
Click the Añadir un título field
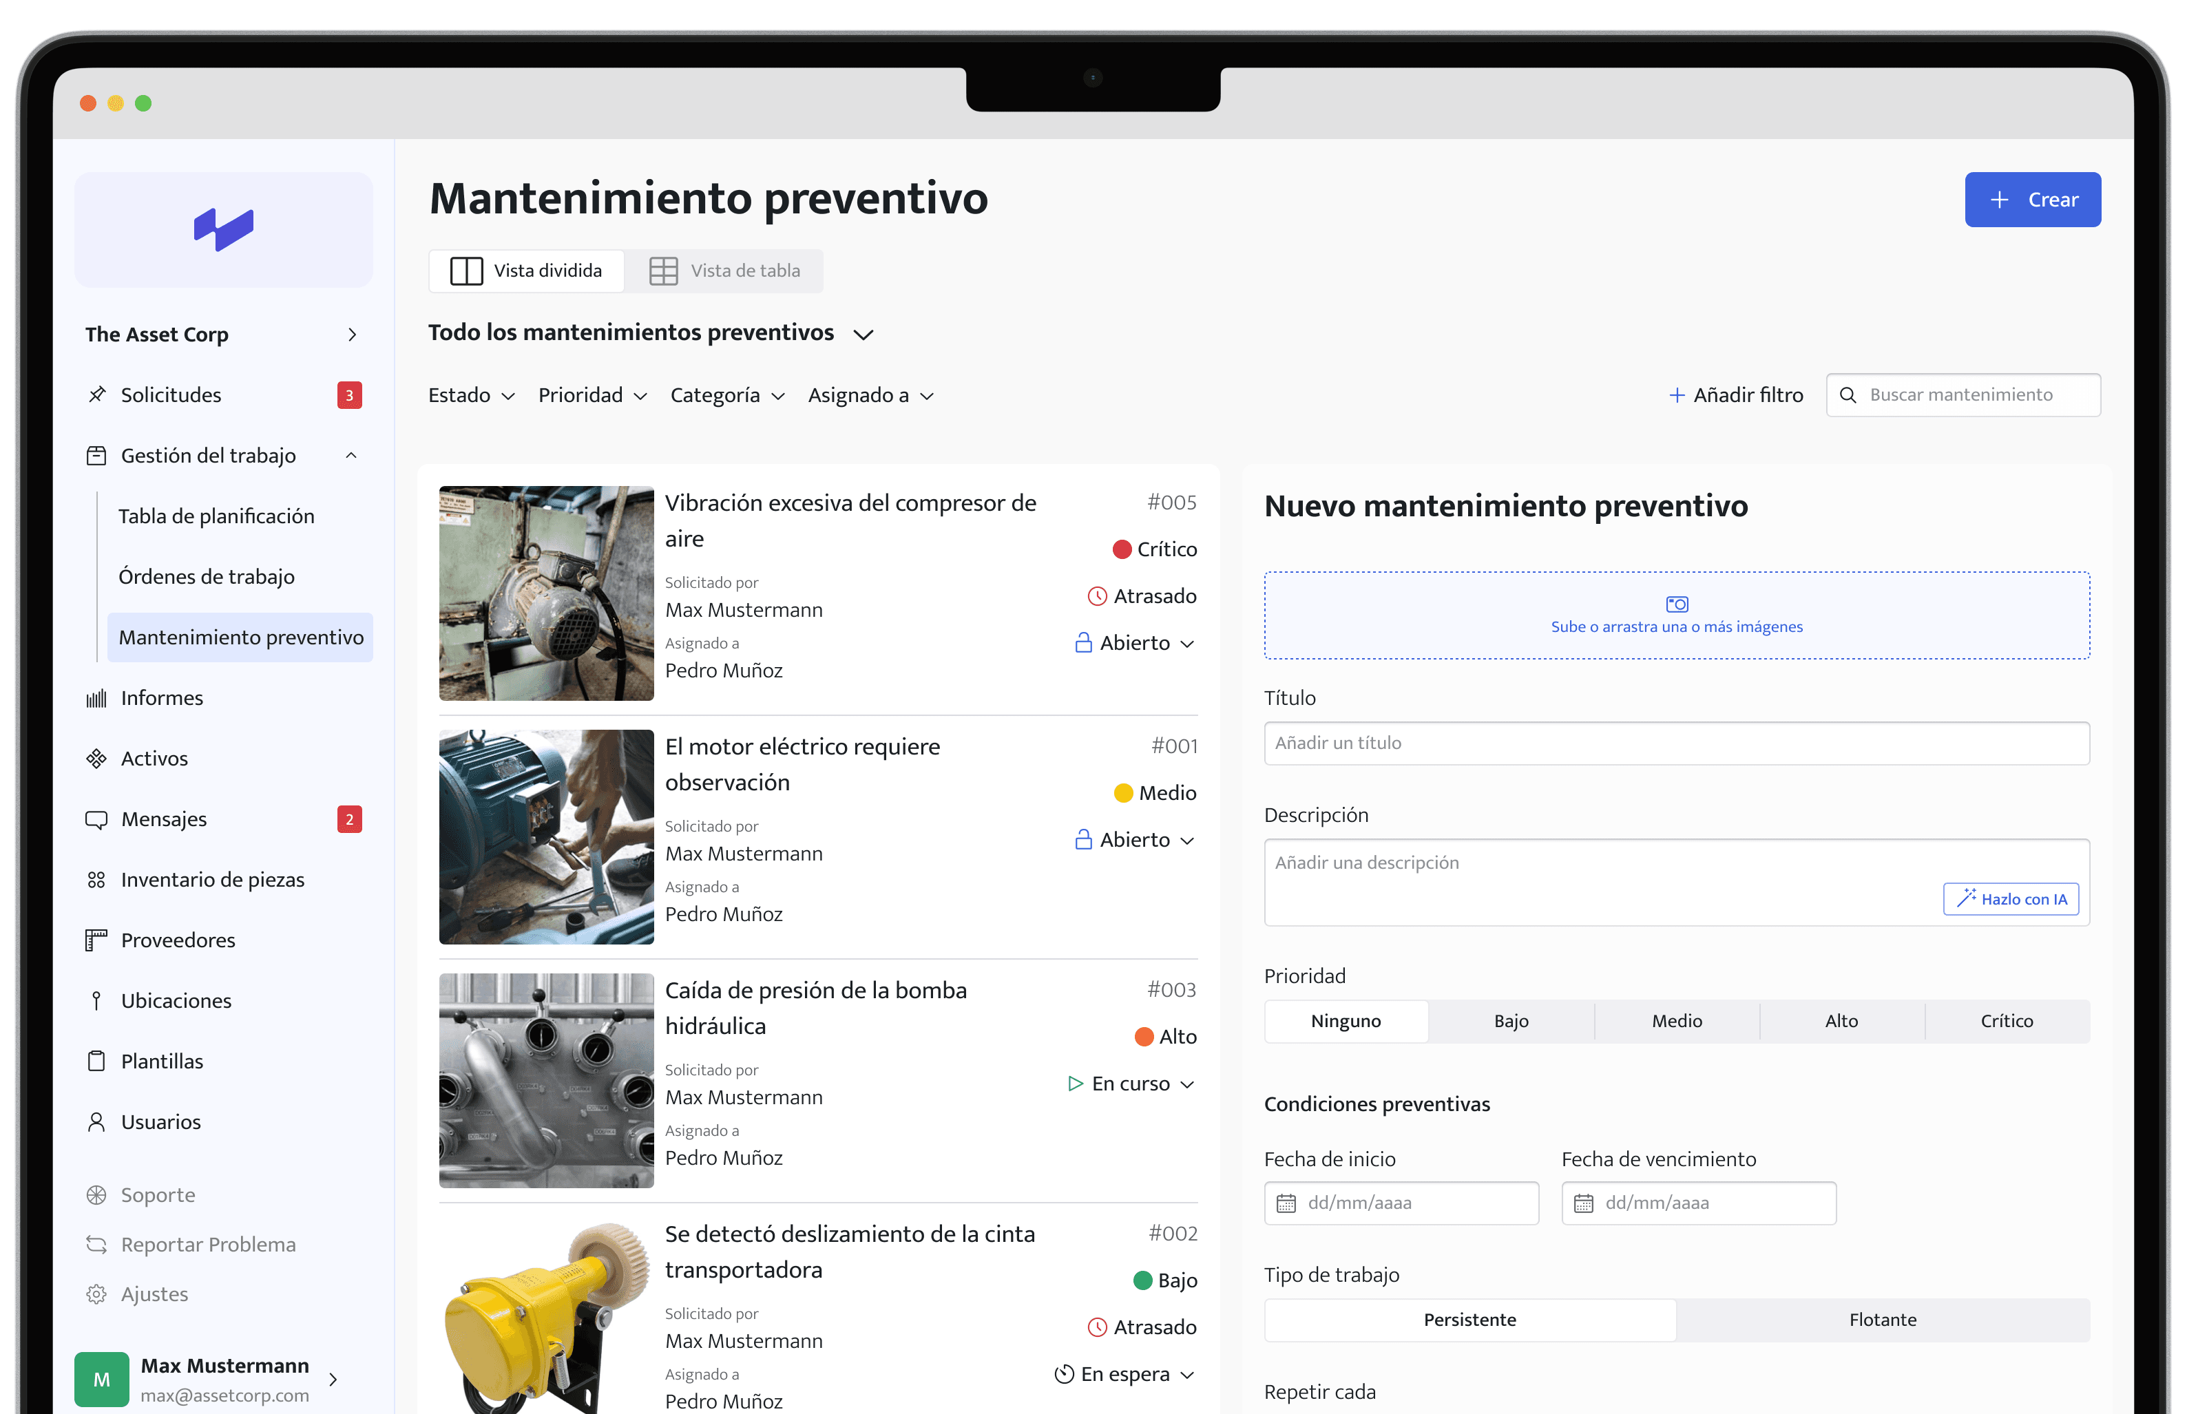coord(1677,743)
